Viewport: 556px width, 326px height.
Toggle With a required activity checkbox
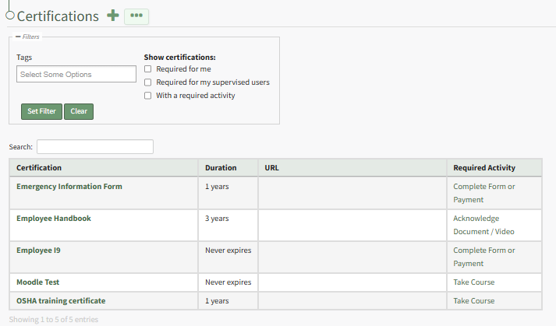coord(148,96)
